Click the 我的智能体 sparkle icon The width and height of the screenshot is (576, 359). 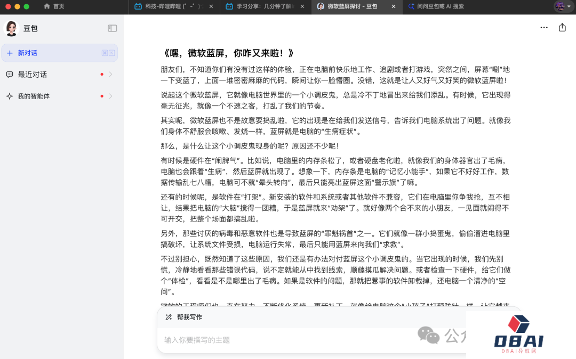coord(10,96)
